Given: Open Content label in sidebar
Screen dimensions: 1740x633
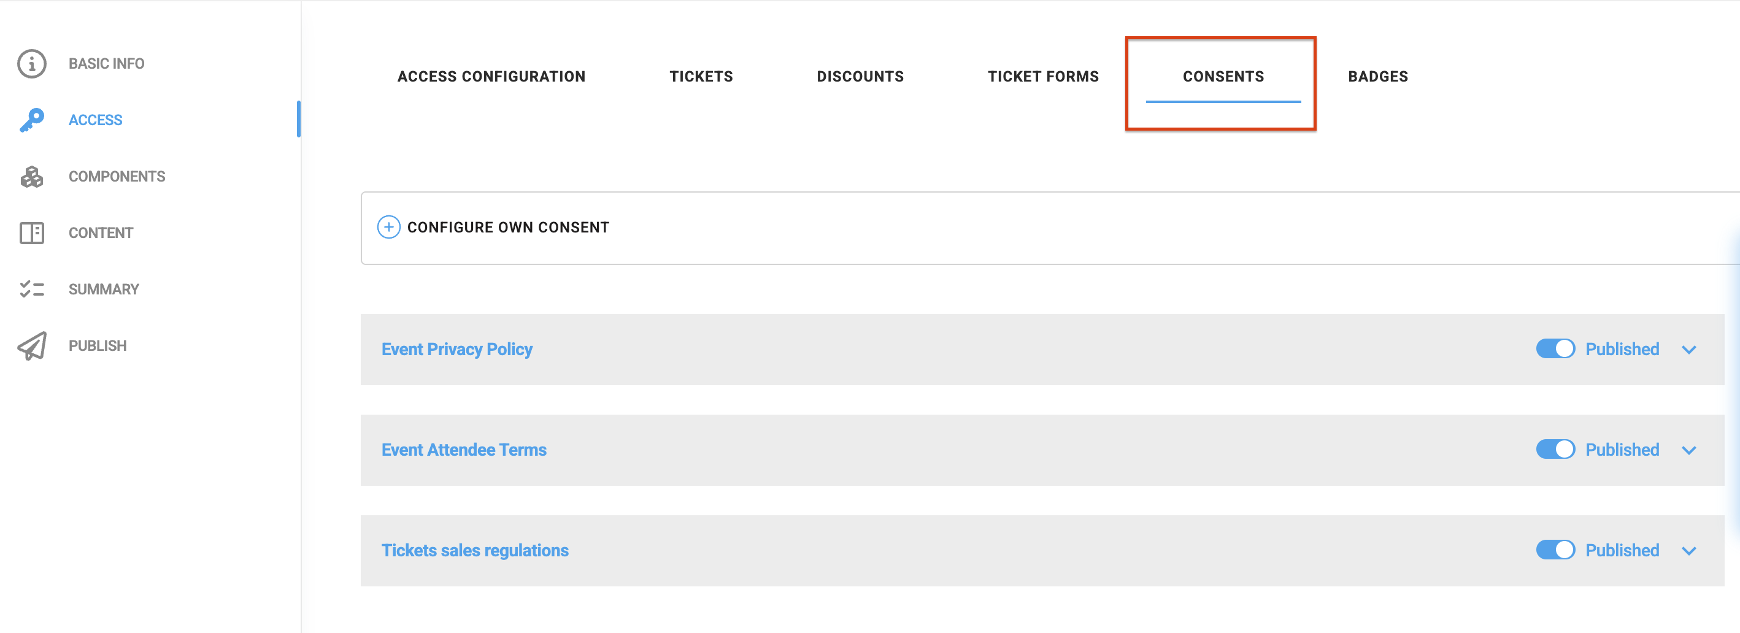Looking at the screenshot, I should (x=101, y=233).
